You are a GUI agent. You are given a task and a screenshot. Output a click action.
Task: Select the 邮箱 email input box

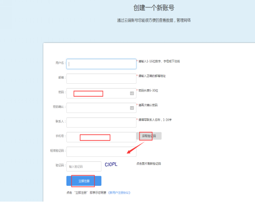click(101, 79)
